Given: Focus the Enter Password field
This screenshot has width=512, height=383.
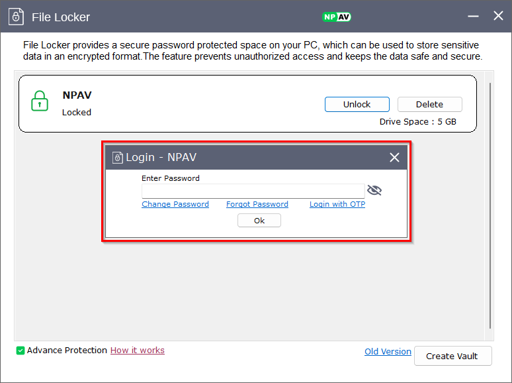Looking at the screenshot, I should (x=253, y=191).
